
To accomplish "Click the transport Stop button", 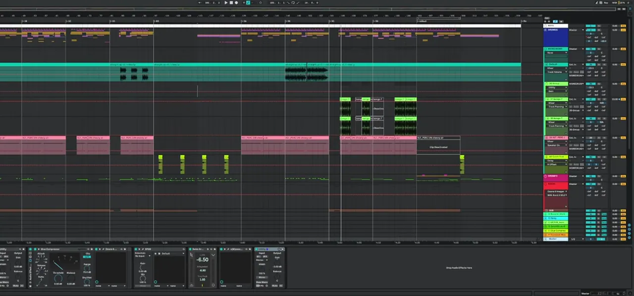I will [231, 2].
